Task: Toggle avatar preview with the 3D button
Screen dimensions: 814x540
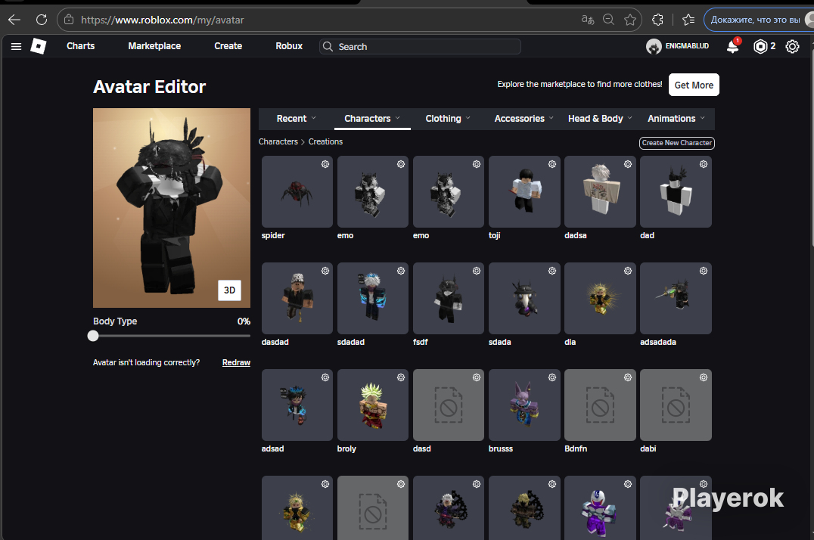Action: (x=230, y=290)
